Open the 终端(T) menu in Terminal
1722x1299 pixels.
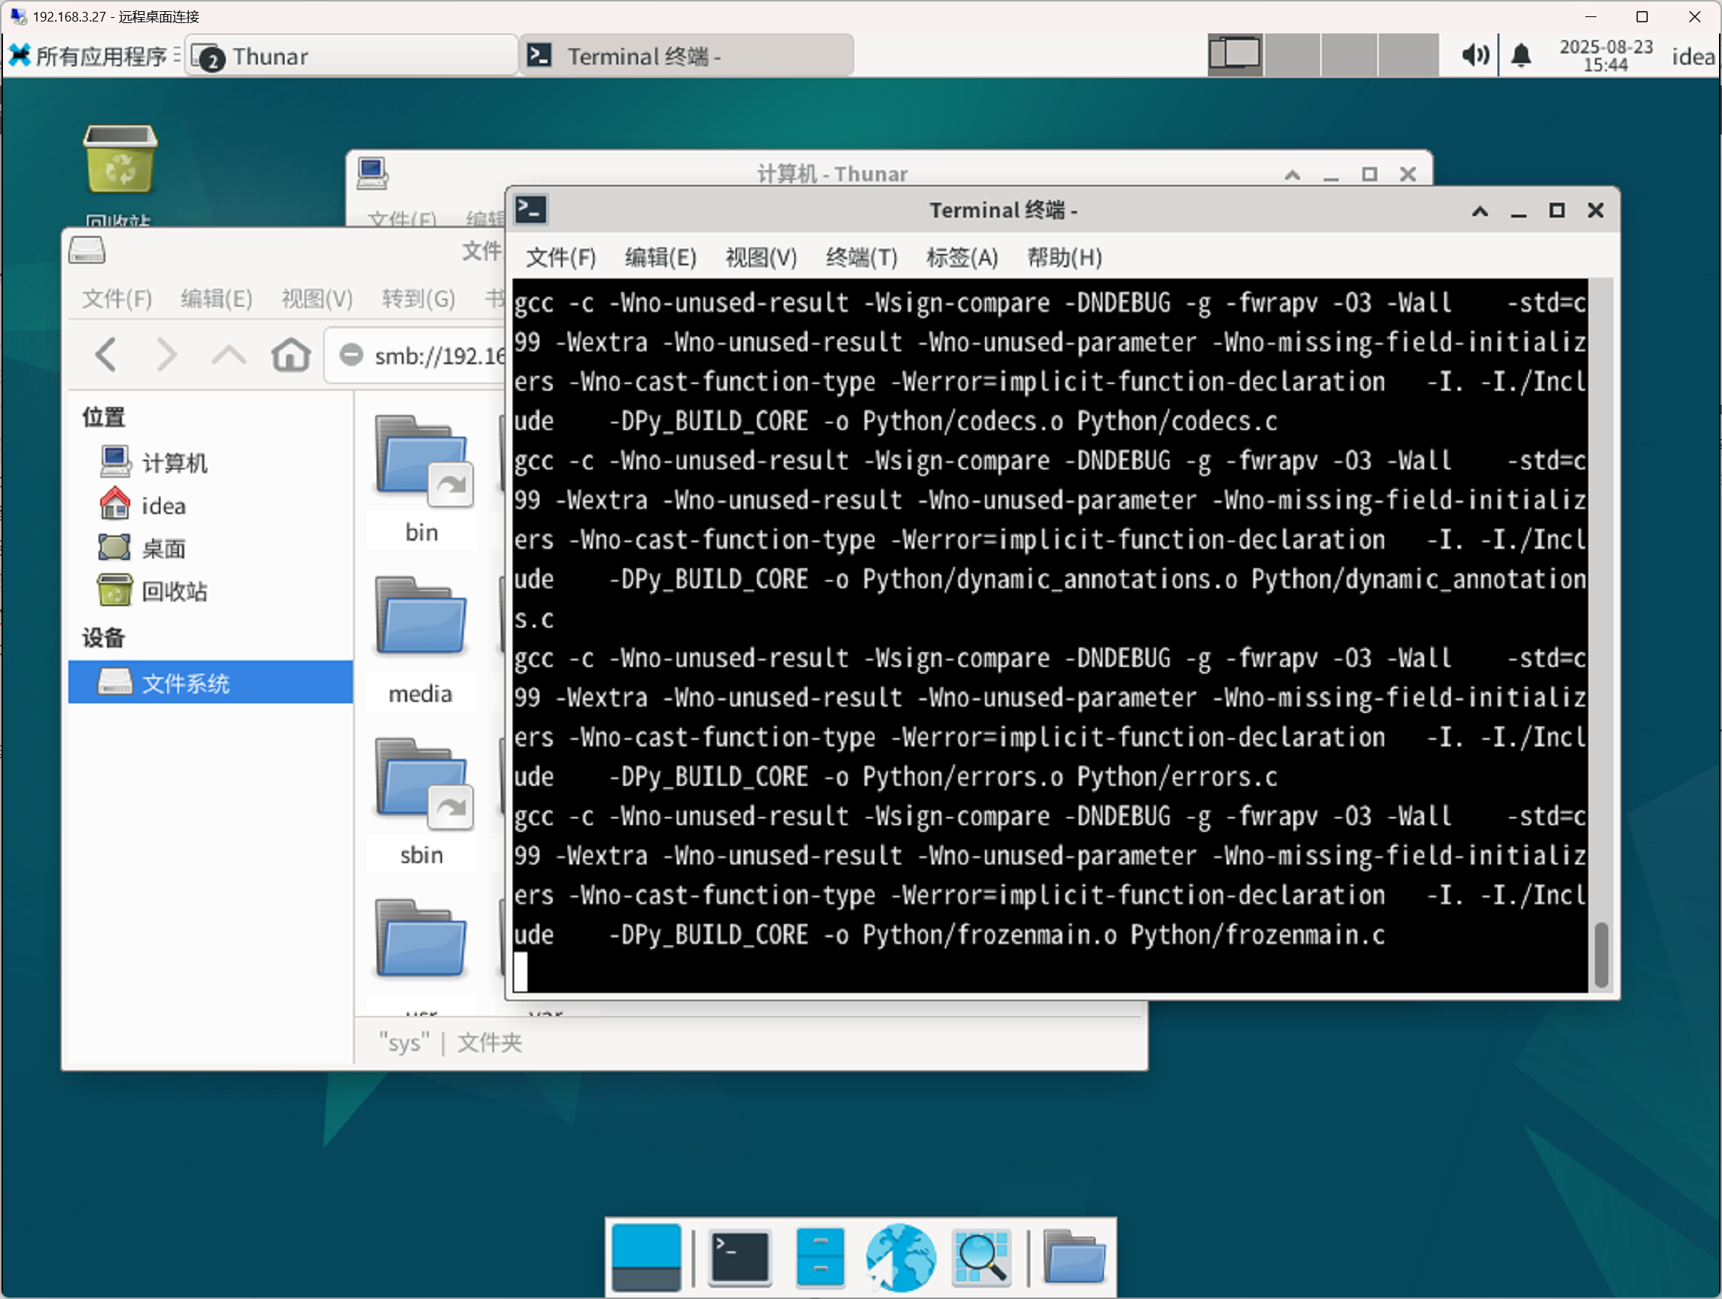click(861, 258)
